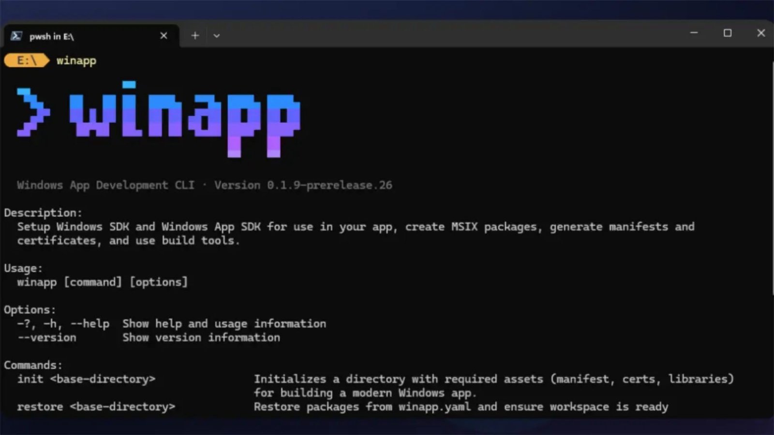Click the --help option text
The height and width of the screenshot is (435, 774).
89,323
